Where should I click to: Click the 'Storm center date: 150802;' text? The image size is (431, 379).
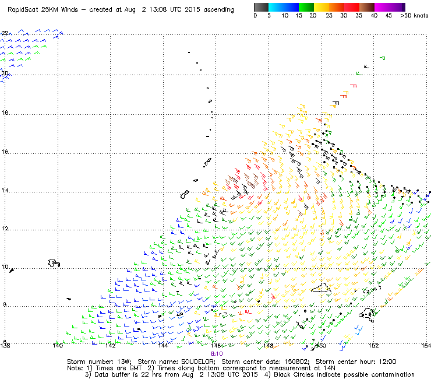coord(266,362)
